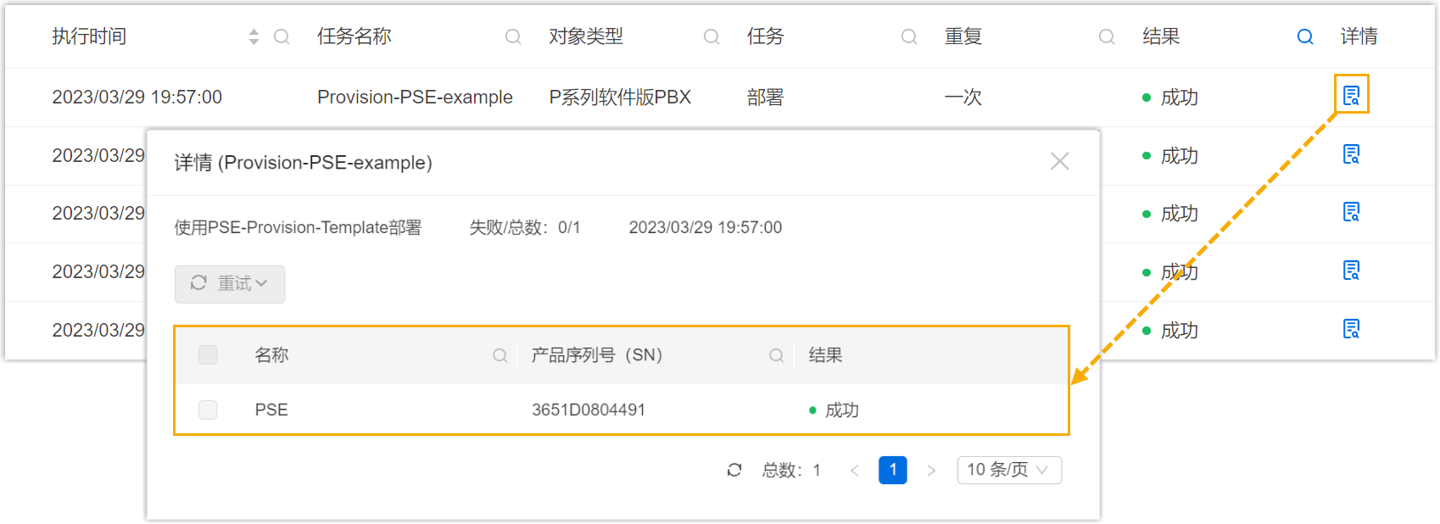Refresh the details list beside 总数

(734, 470)
